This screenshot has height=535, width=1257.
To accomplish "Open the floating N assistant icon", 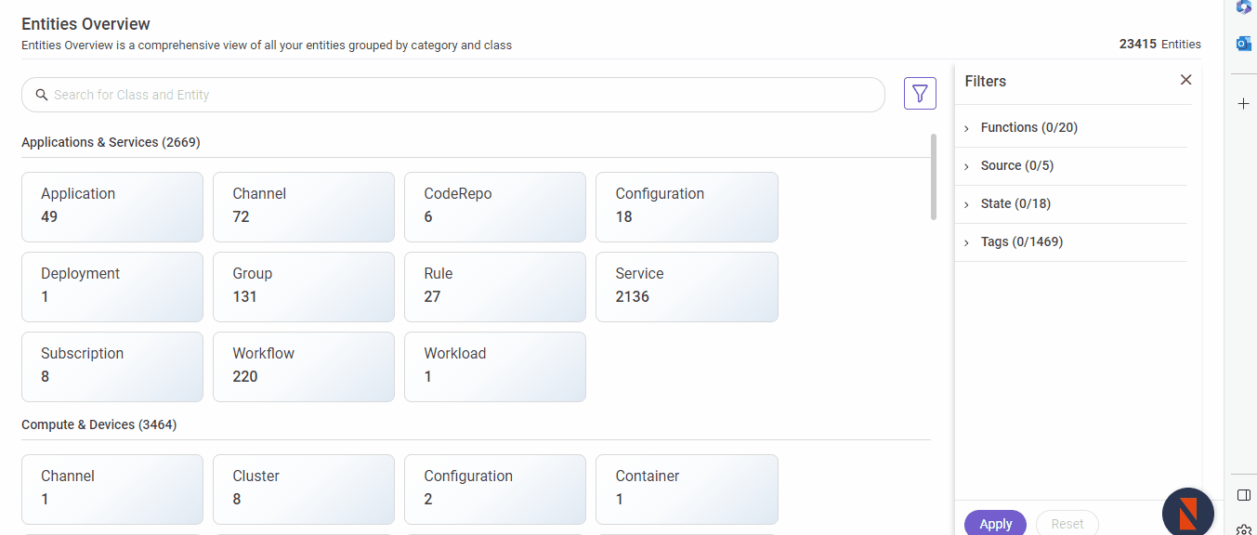I will tap(1187, 513).
